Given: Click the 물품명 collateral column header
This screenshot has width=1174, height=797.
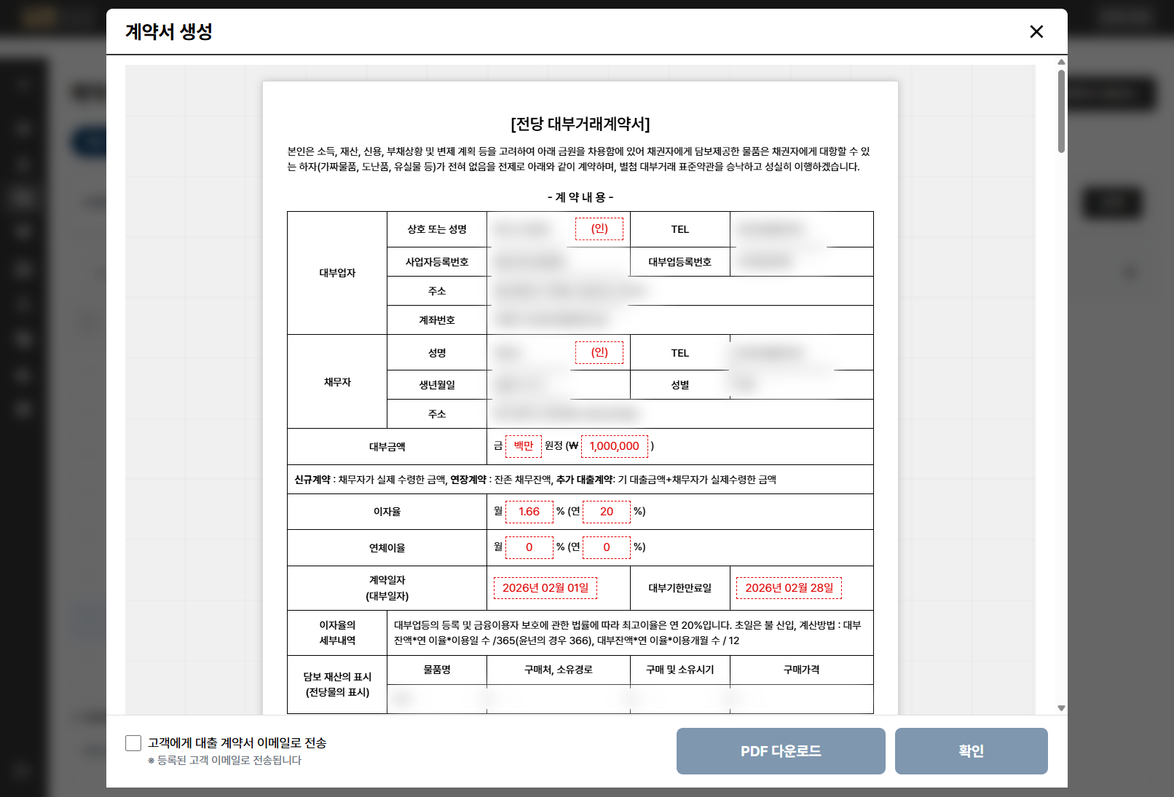Looking at the screenshot, I should pos(436,670).
